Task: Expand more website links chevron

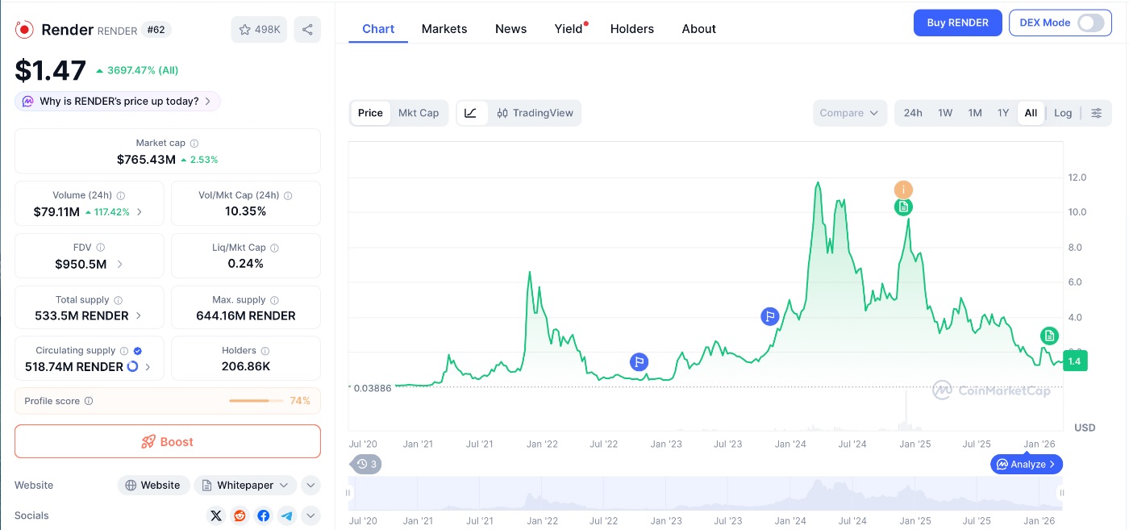Action: pos(310,485)
